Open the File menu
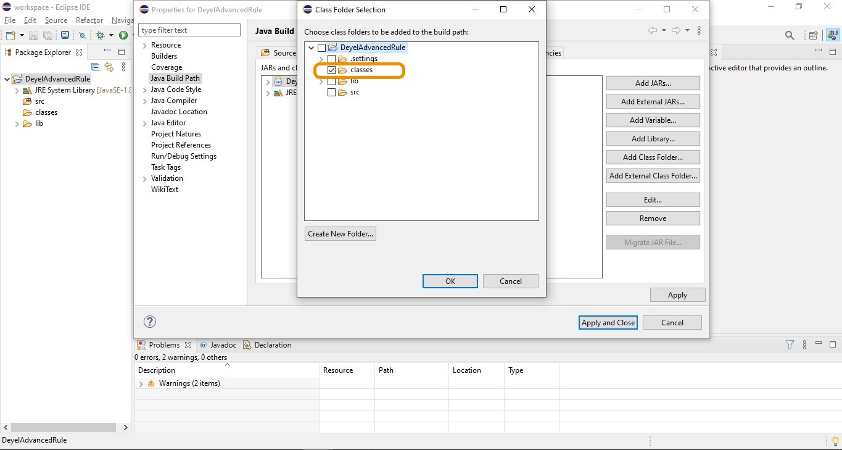Image resolution: width=842 pixels, height=450 pixels. tap(10, 20)
